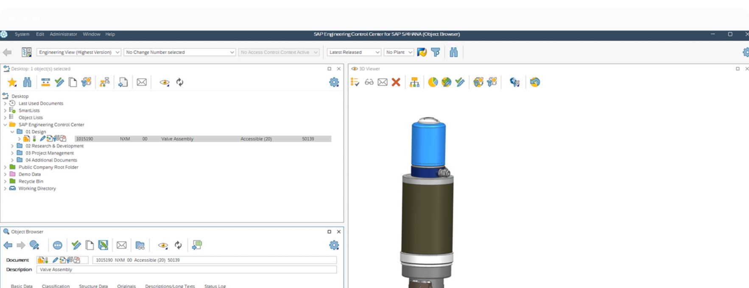749x288 pixels.
Task: Click the checklist icon in 3D Viewer toolbar
Action: pos(355,82)
